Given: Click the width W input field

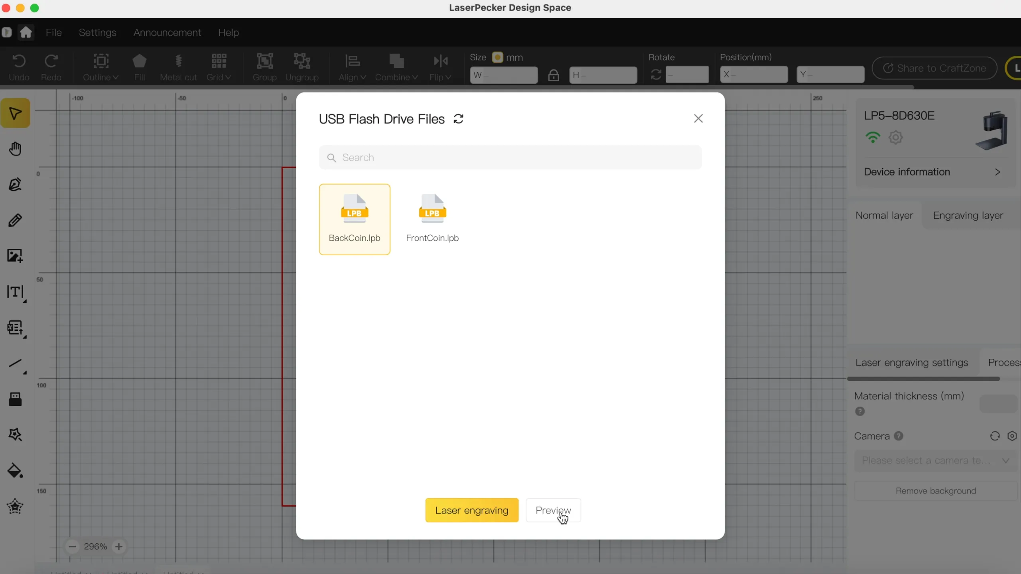Looking at the screenshot, I should tap(504, 75).
